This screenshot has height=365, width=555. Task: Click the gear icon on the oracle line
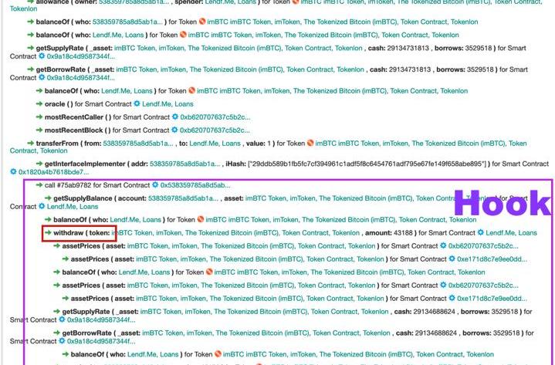(x=137, y=104)
